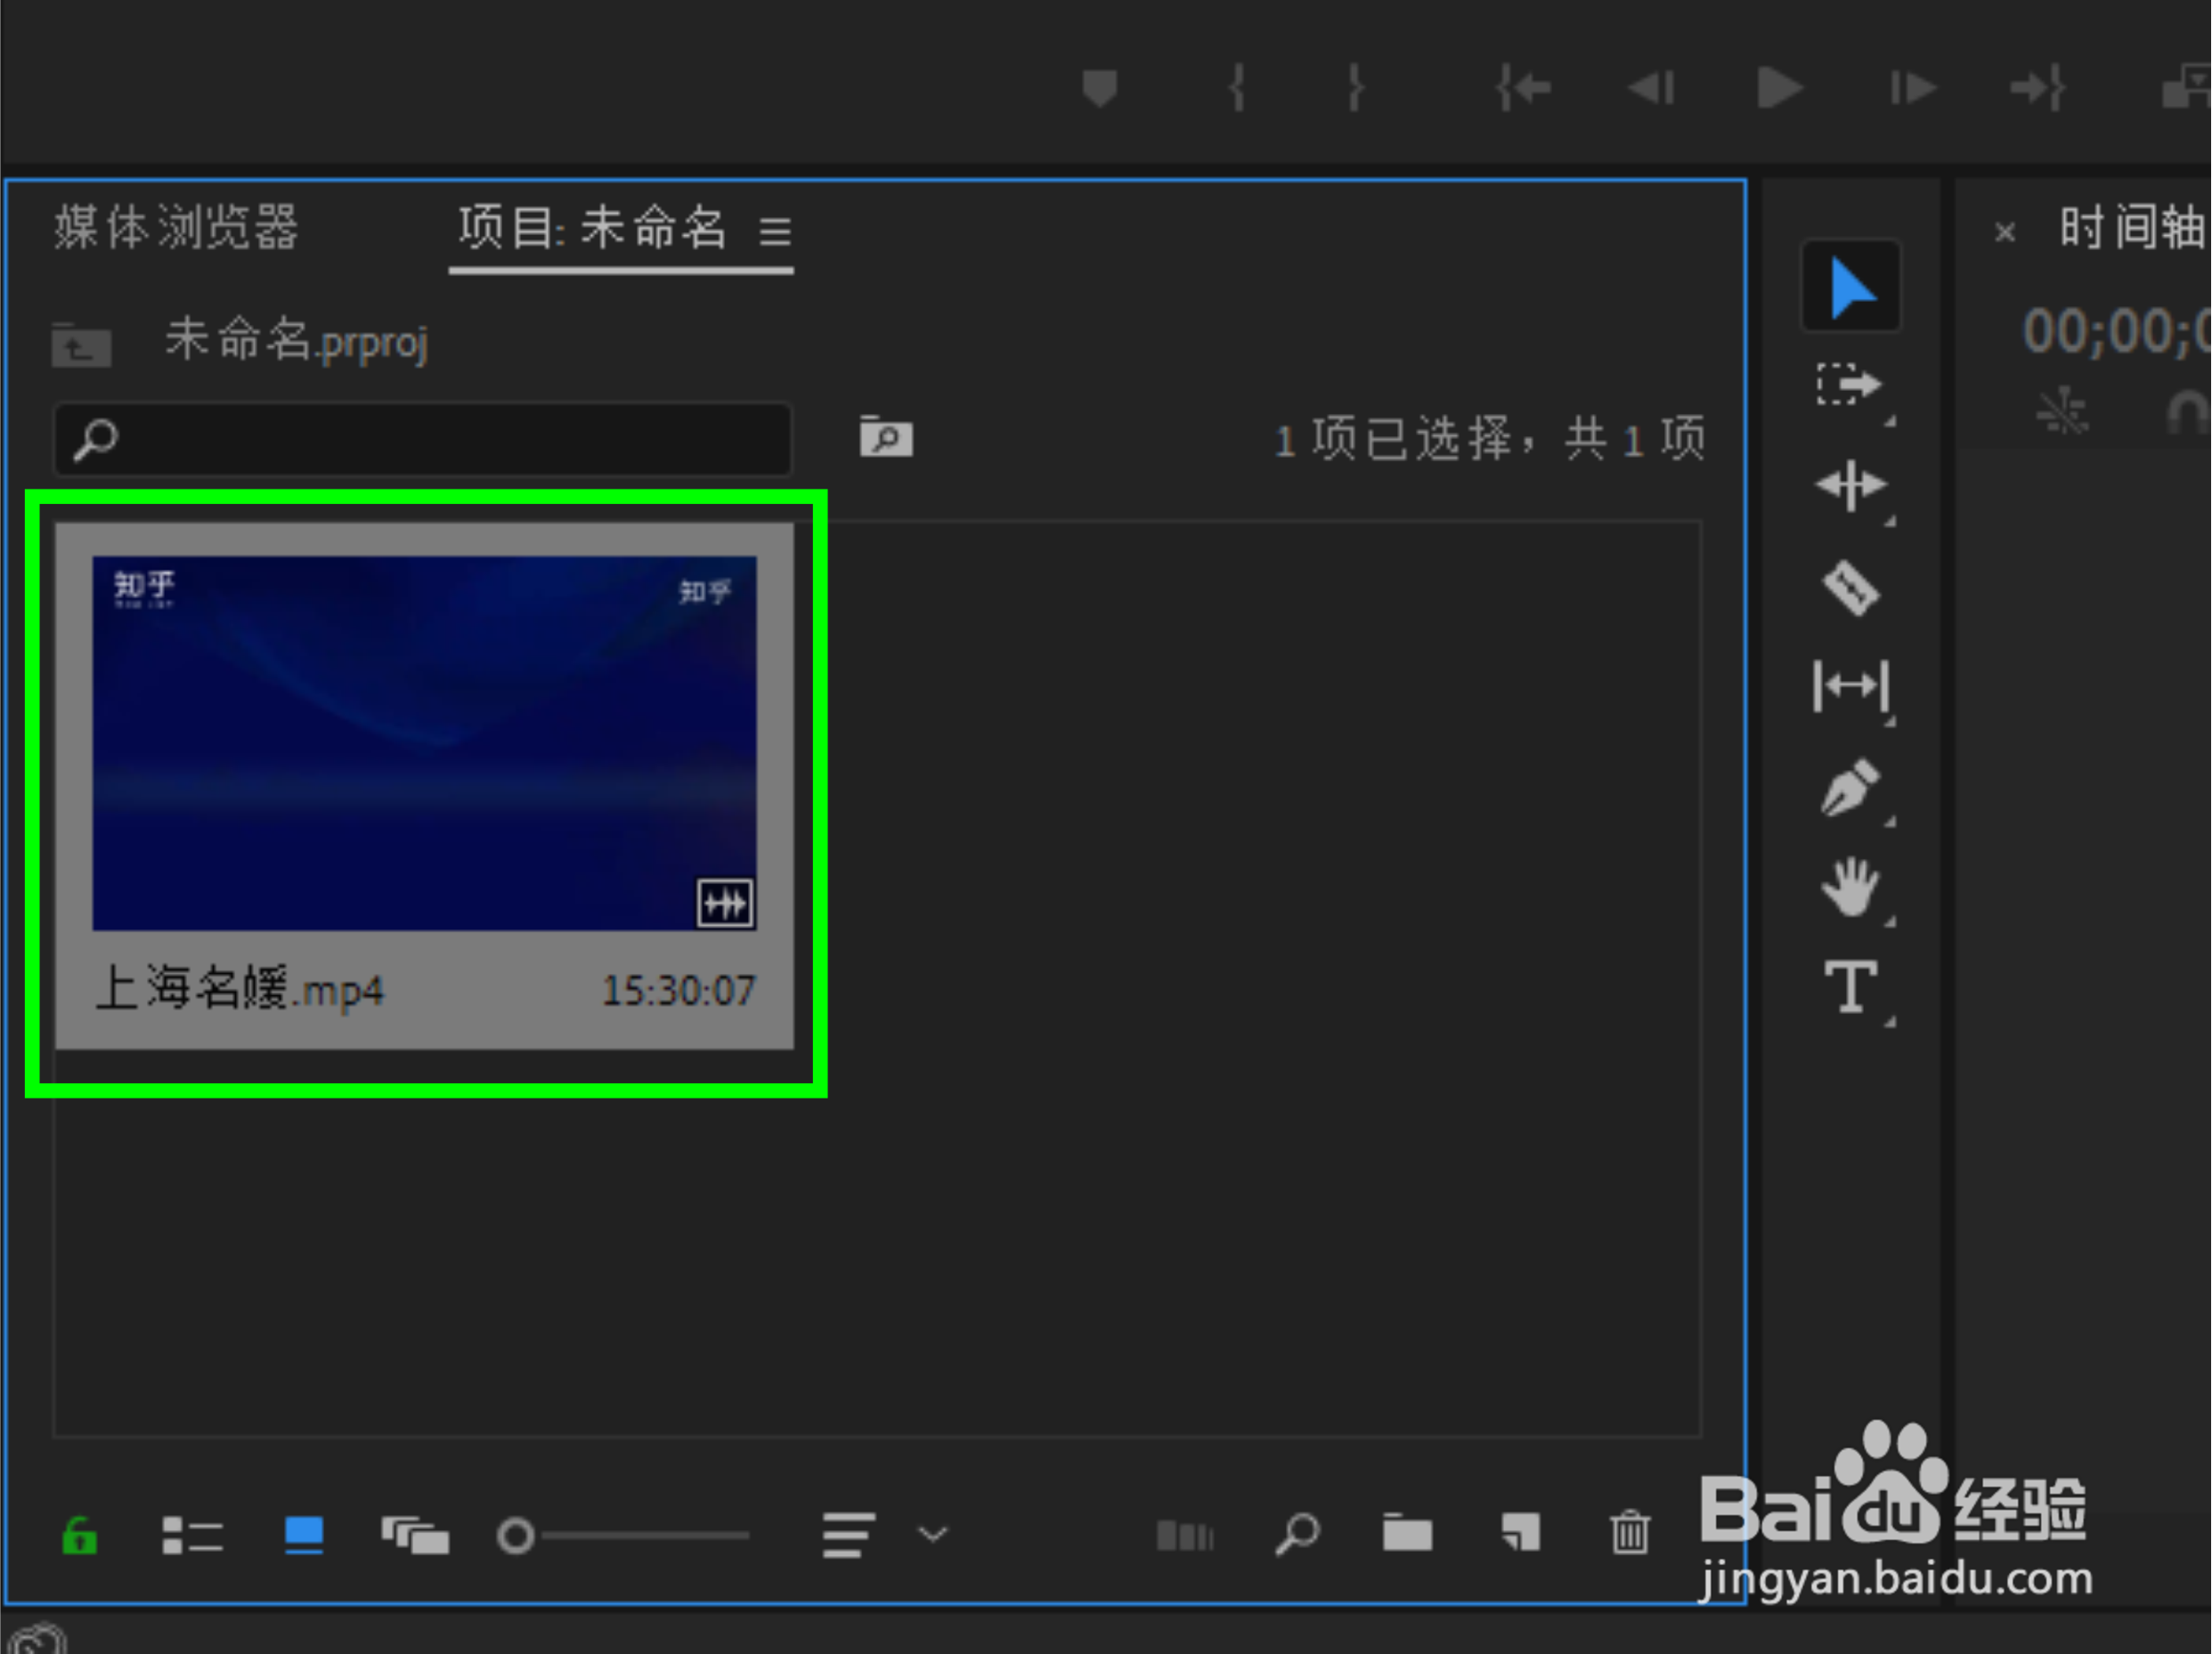Switch project panel to freeform view
The image size is (2212, 1654).
pyautogui.click(x=414, y=1534)
